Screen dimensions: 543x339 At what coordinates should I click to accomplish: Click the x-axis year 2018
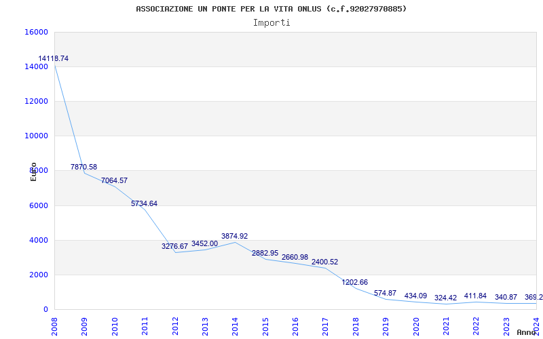pyautogui.click(x=356, y=326)
